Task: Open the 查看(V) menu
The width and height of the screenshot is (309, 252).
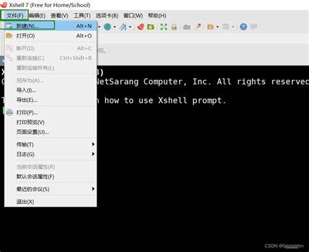Action: pyautogui.click(x=59, y=16)
